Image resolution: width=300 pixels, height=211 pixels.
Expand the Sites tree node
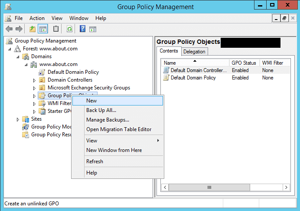18,119
